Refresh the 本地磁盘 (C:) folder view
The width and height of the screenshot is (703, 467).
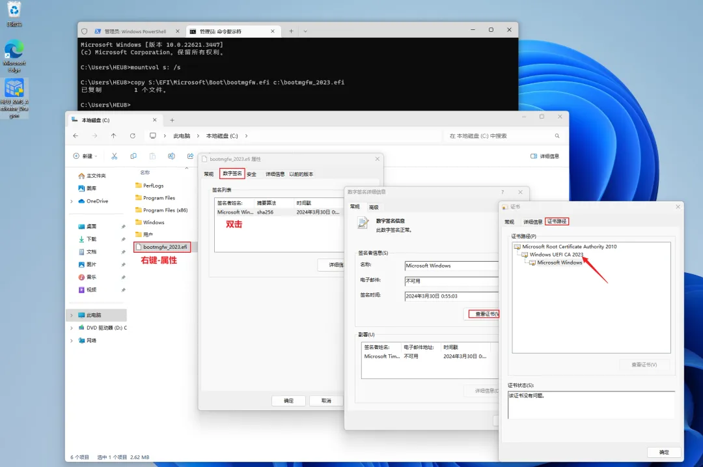tap(133, 135)
